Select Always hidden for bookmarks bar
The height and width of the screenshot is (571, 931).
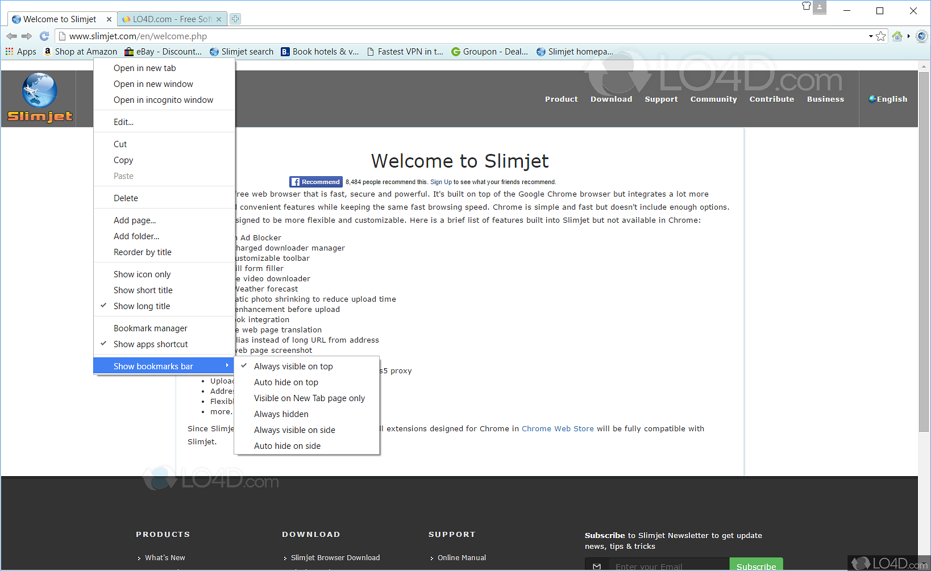click(x=281, y=414)
